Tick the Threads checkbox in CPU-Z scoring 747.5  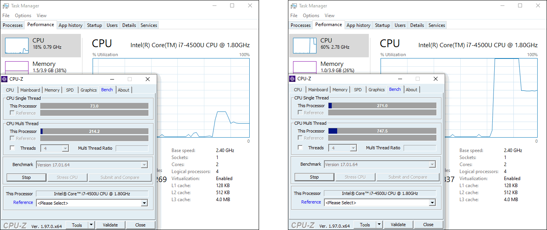click(300, 148)
